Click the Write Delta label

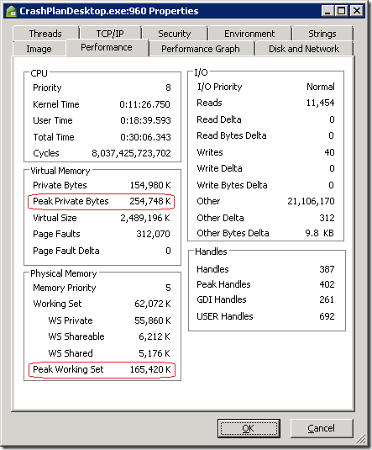(x=219, y=168)
